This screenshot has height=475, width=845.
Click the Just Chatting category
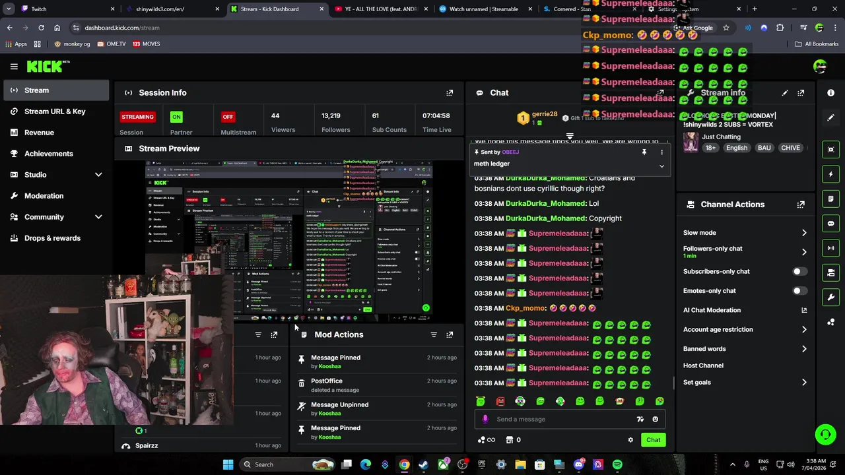pos(721,137)
